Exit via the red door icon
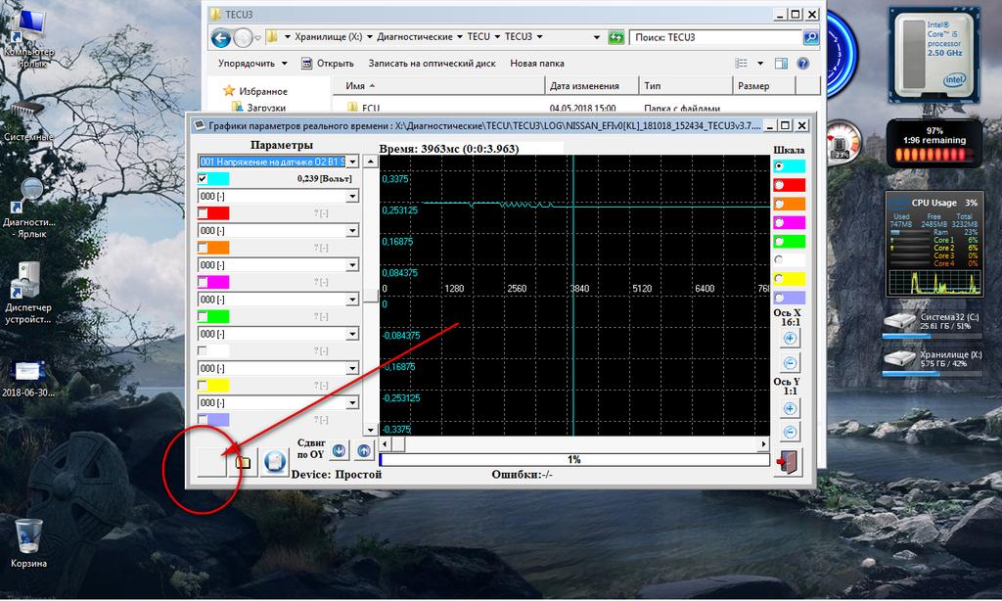Image resolution: width=1002 pixels, height=601 pixels. click(788, 460)
